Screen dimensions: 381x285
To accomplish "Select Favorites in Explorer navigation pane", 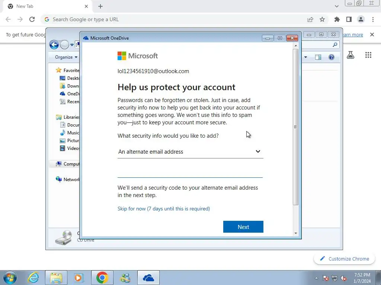I will [x=67, y=70].
